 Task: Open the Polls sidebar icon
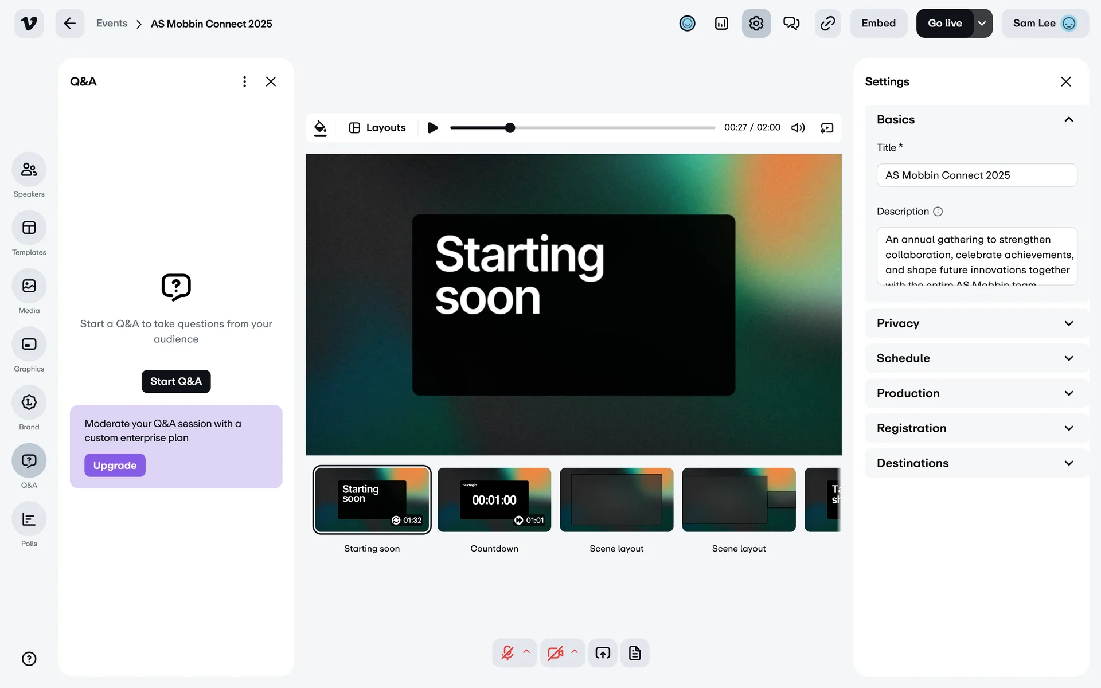coord(29,519)
